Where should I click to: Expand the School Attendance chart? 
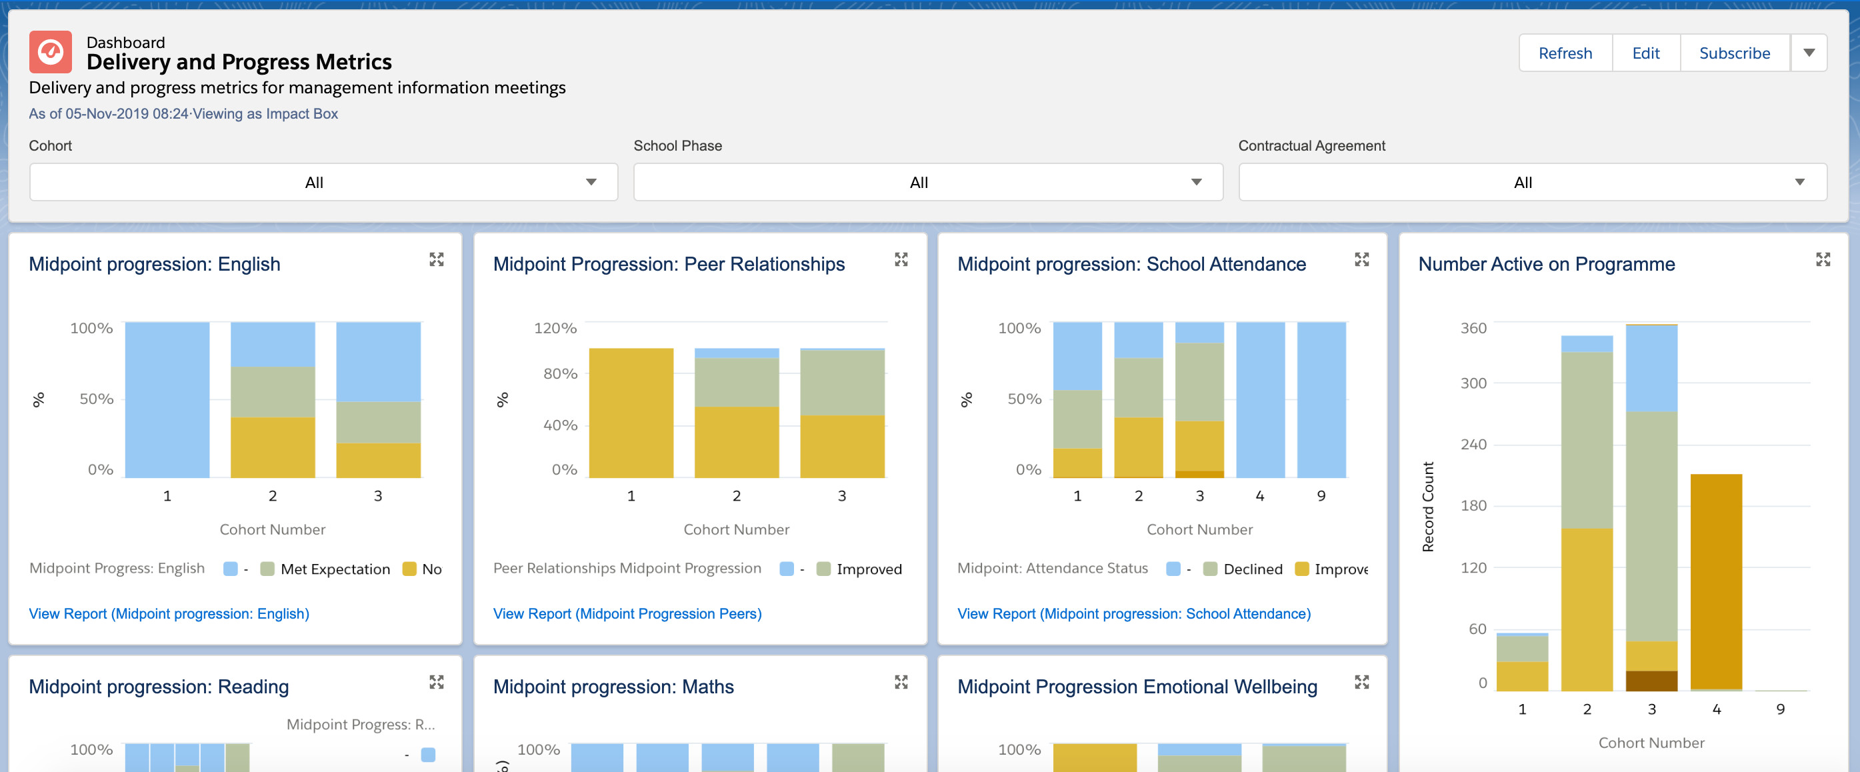[1361, 259]
